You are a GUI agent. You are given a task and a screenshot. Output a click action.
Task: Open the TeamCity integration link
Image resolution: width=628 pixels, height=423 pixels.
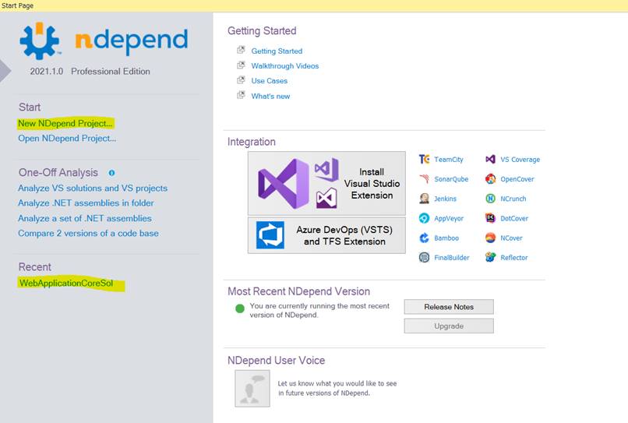click(x=449, y=160)
